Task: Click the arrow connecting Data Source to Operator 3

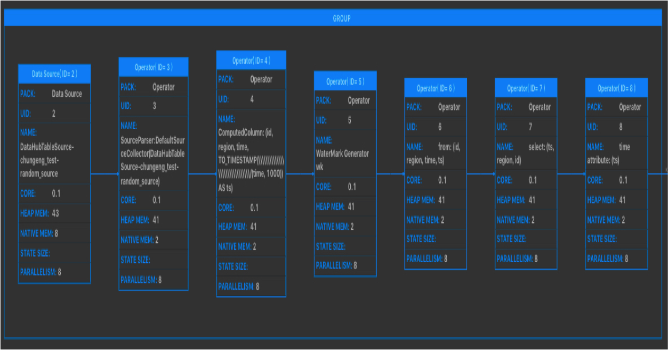Action: (104, 174)
